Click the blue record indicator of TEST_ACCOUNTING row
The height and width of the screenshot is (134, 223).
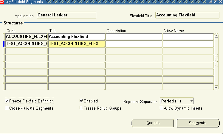click(x=4, y=44)
